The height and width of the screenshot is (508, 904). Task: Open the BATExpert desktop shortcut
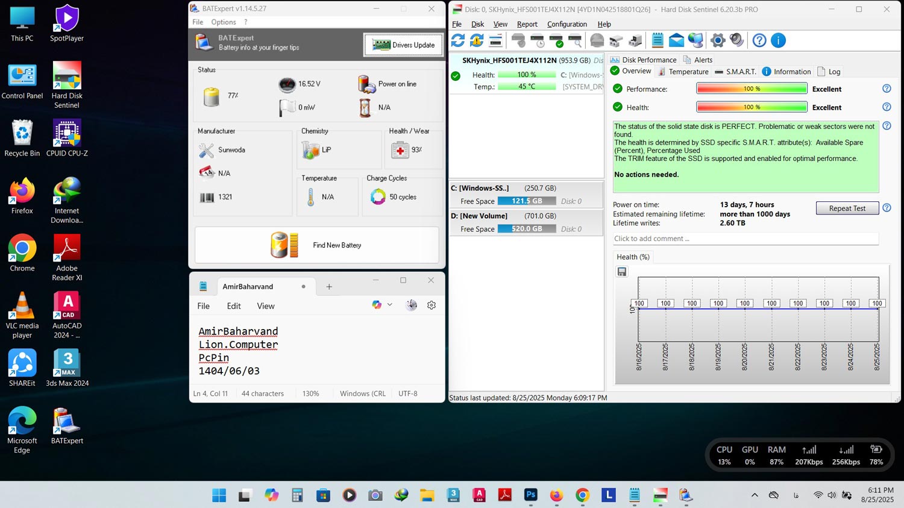pyautogui.click(x=67, y=426)
